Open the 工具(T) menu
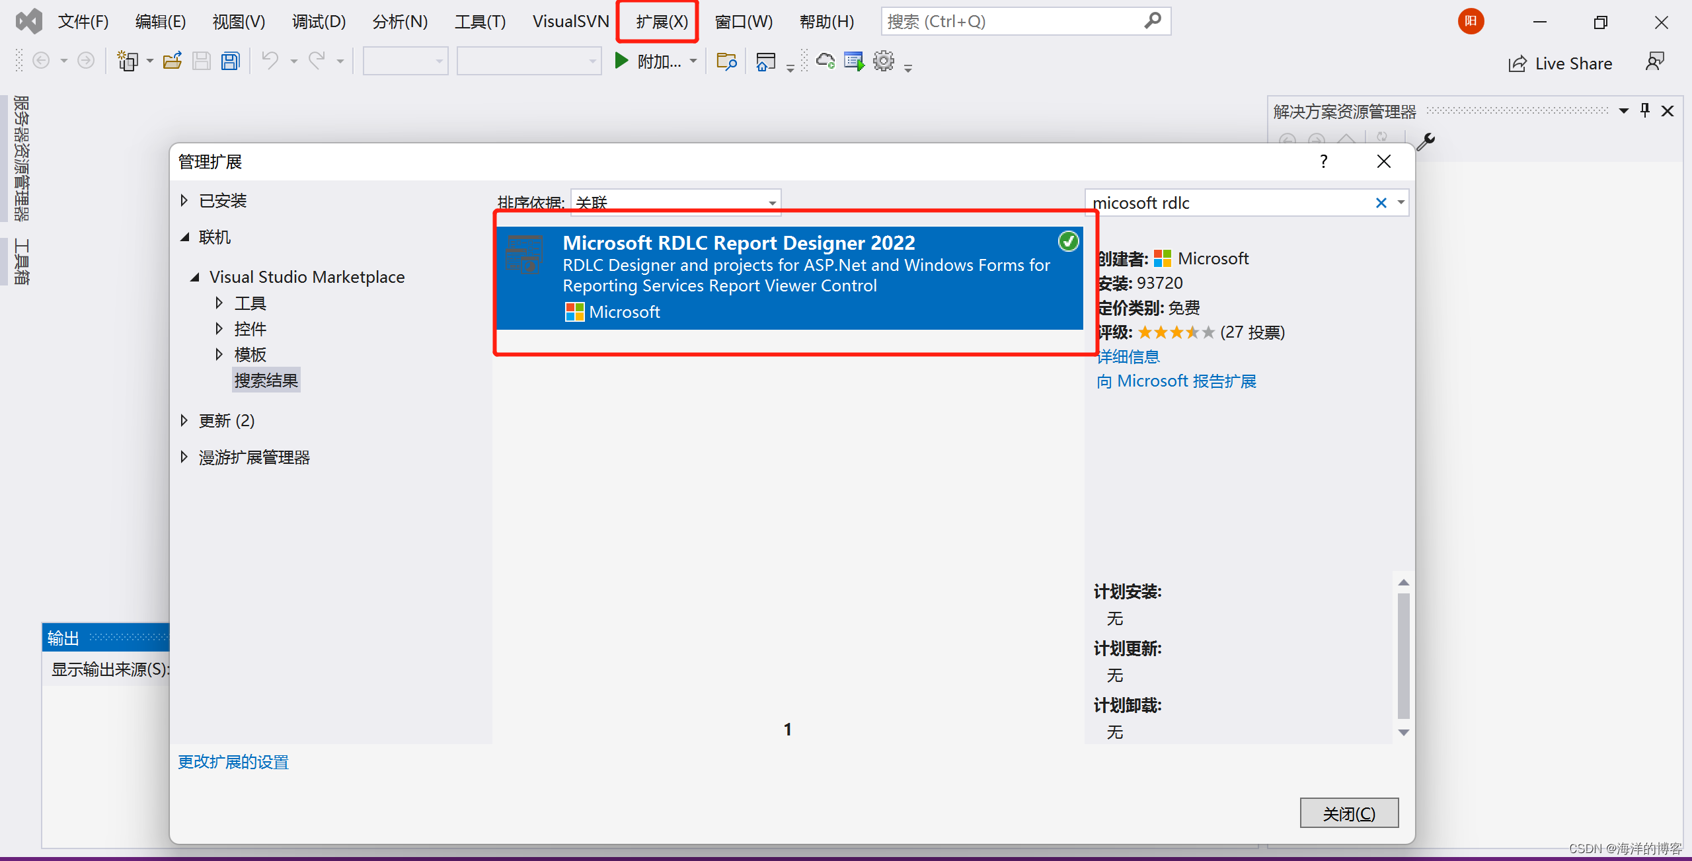Viewport: 1692px width, 861px height. [x=480, y=22]
